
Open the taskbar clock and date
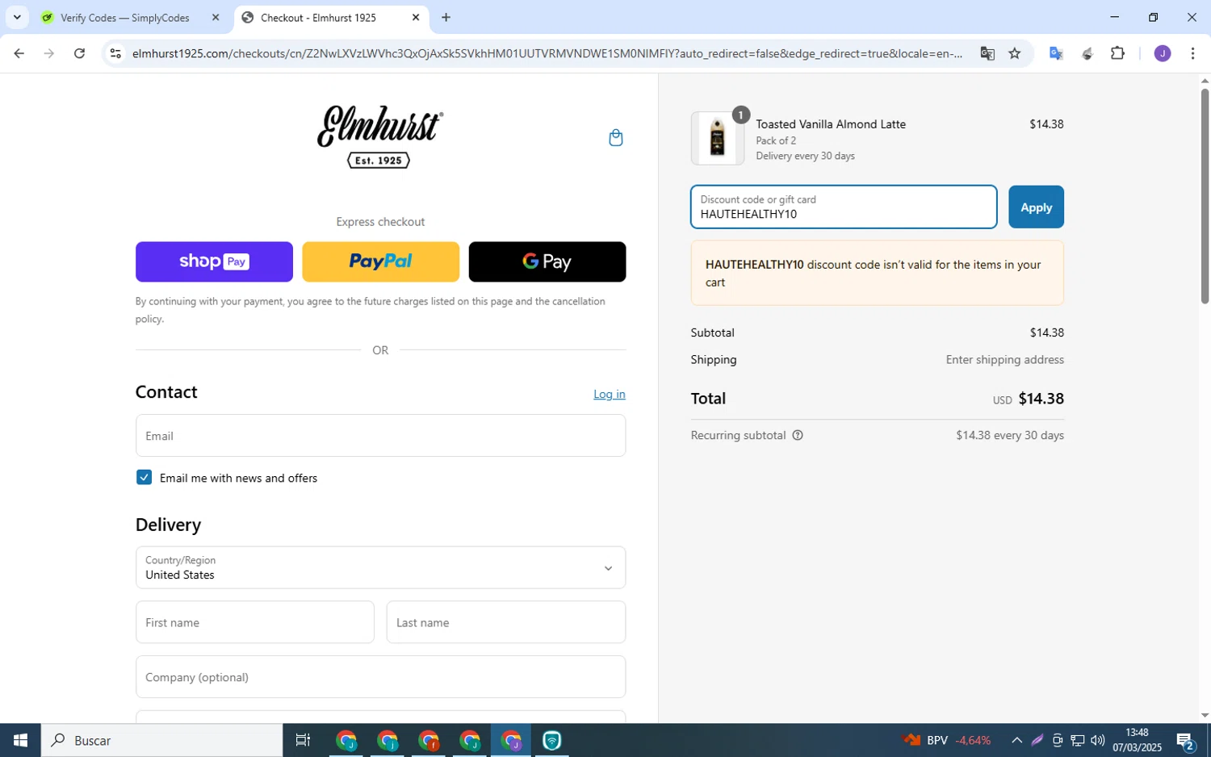[x=1137, y=740]
